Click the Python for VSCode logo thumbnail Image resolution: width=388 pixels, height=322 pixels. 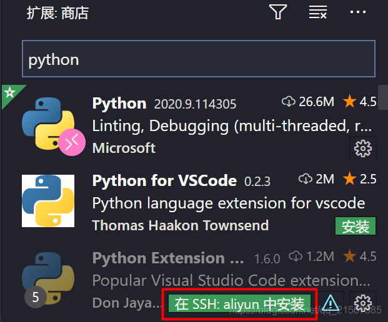(x=48, y=201)
